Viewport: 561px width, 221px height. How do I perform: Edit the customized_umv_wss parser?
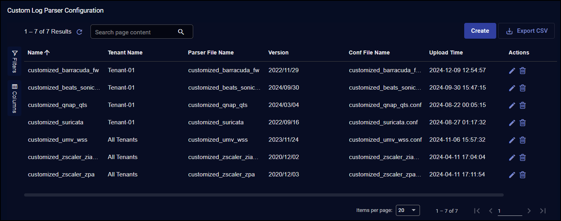click(x=512, y=140)
